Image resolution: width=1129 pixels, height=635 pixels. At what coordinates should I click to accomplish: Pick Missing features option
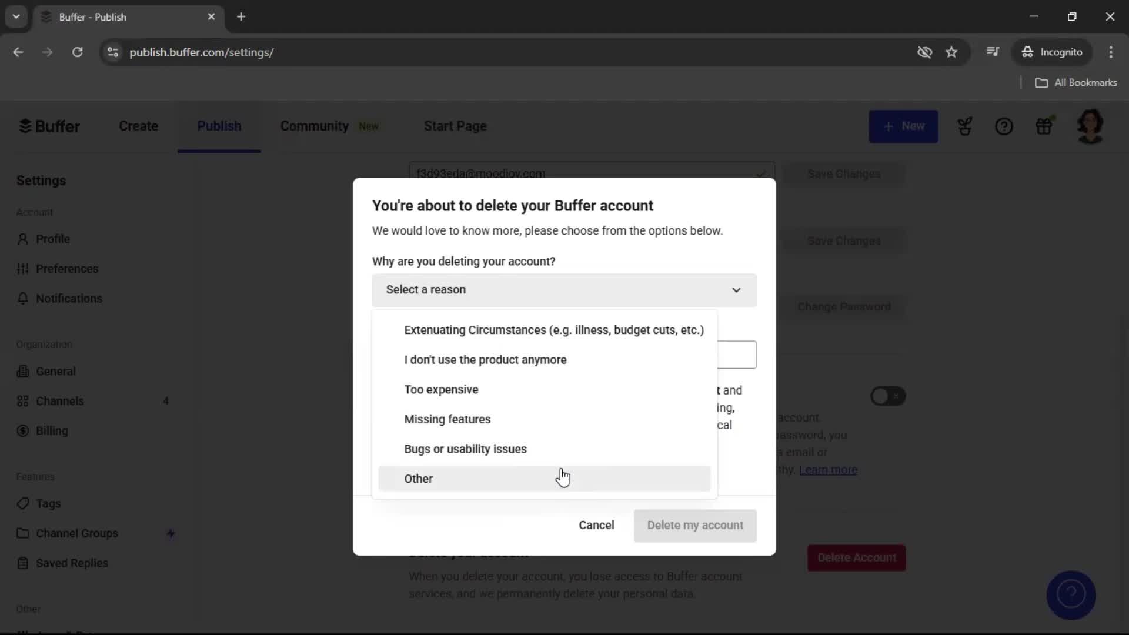(447, 419)
